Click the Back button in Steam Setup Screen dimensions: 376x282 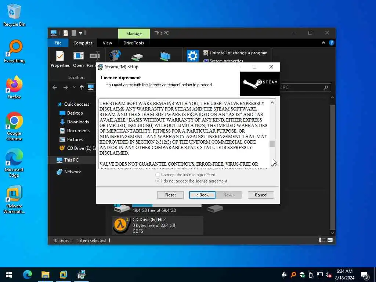coord(202,195)
